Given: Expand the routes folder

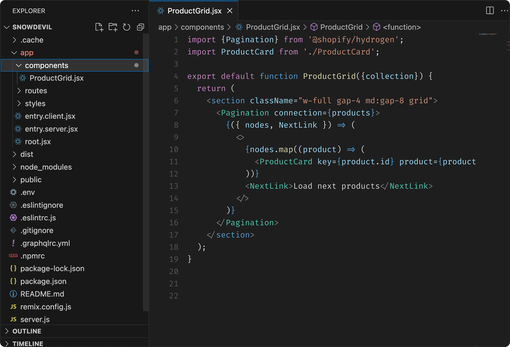Looking at the screenshot, I should (19, 91).
